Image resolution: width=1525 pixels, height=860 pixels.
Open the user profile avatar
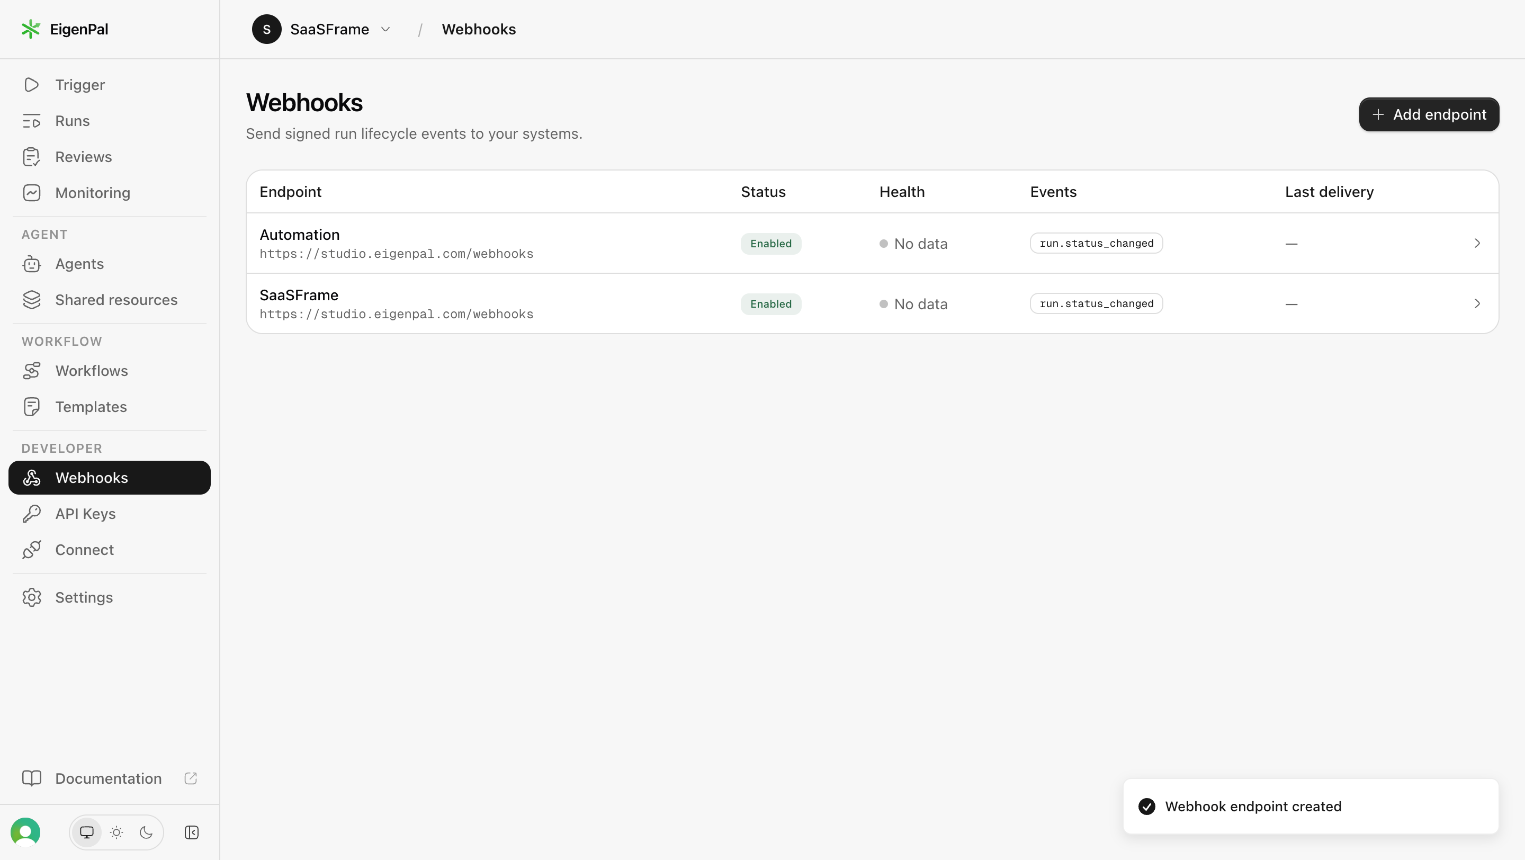click(x=25, y=832)
